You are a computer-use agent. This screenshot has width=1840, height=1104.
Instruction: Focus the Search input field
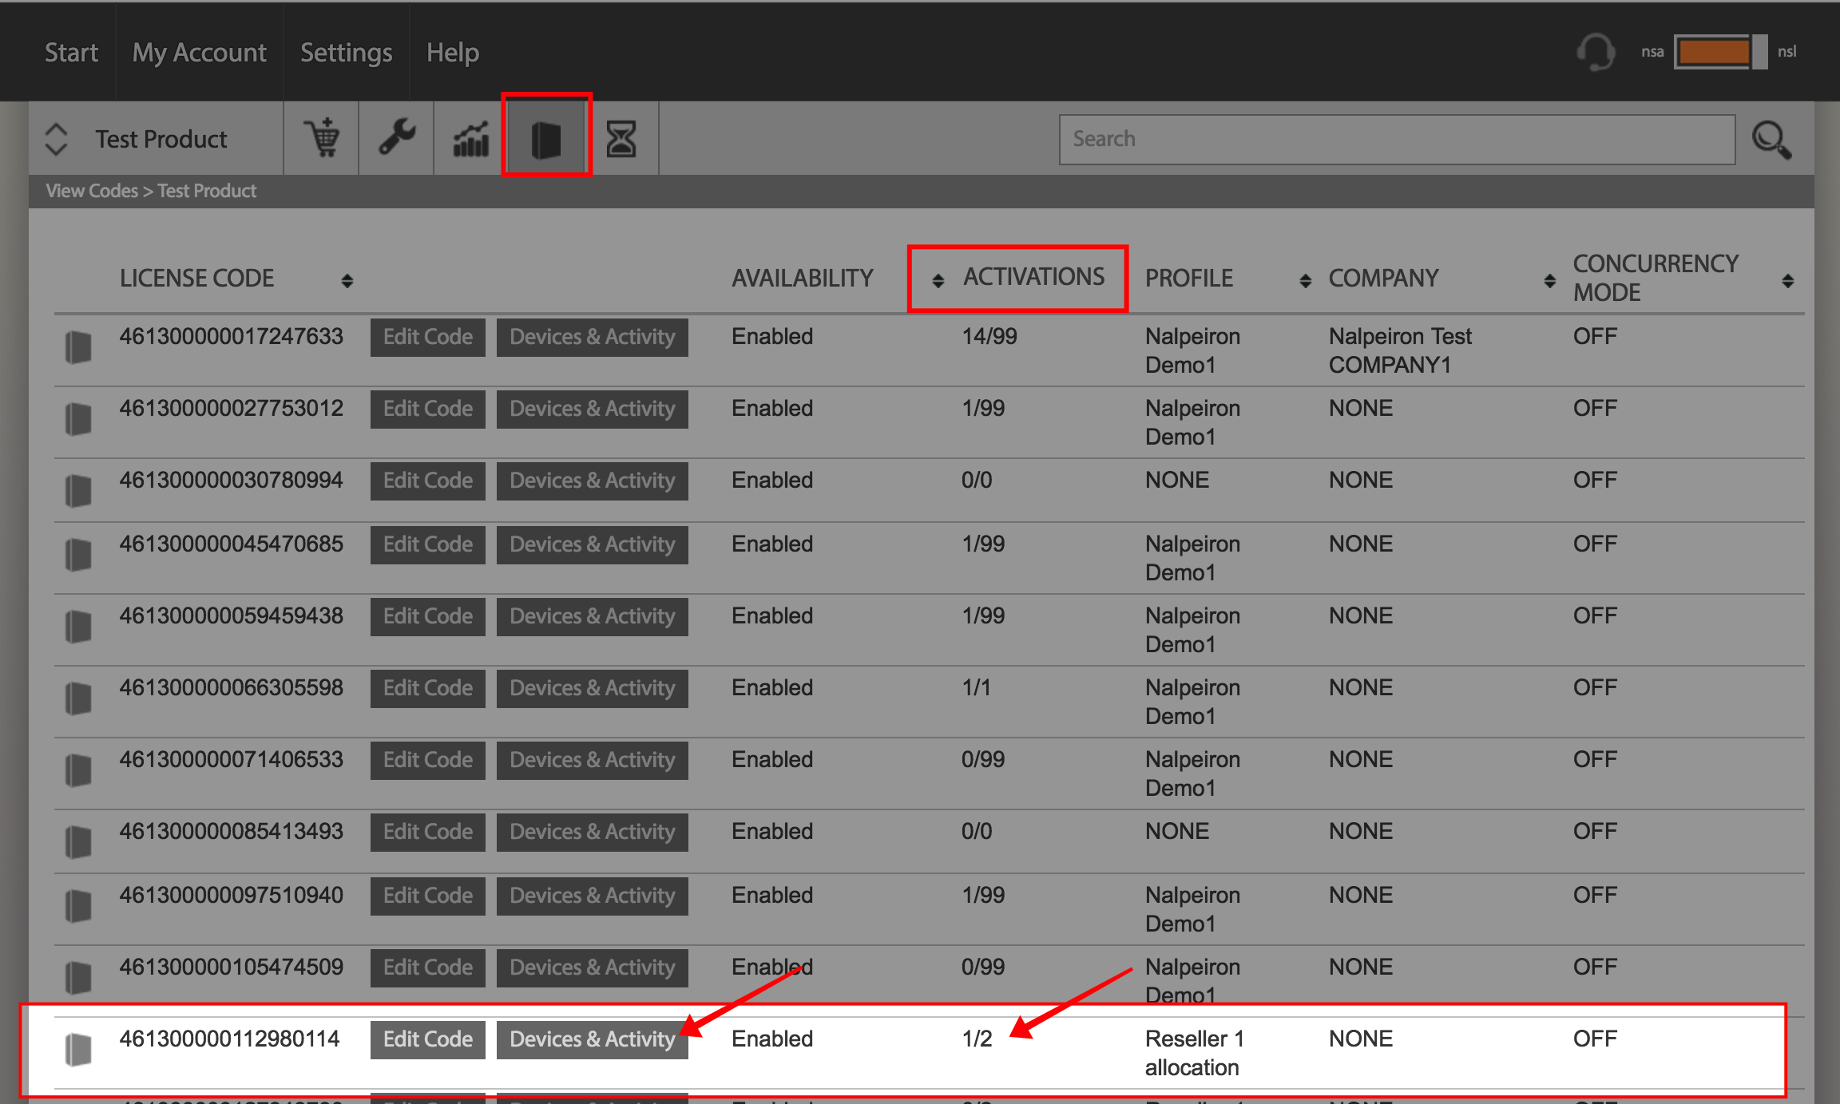click(1397, 140)
